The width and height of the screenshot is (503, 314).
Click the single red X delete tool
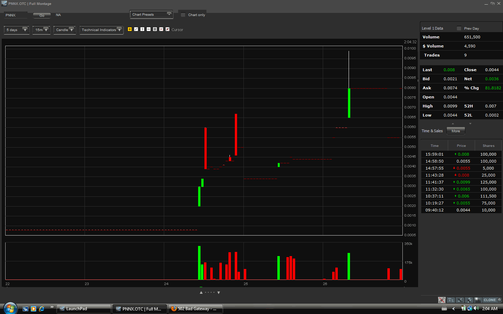pos(161,29)
